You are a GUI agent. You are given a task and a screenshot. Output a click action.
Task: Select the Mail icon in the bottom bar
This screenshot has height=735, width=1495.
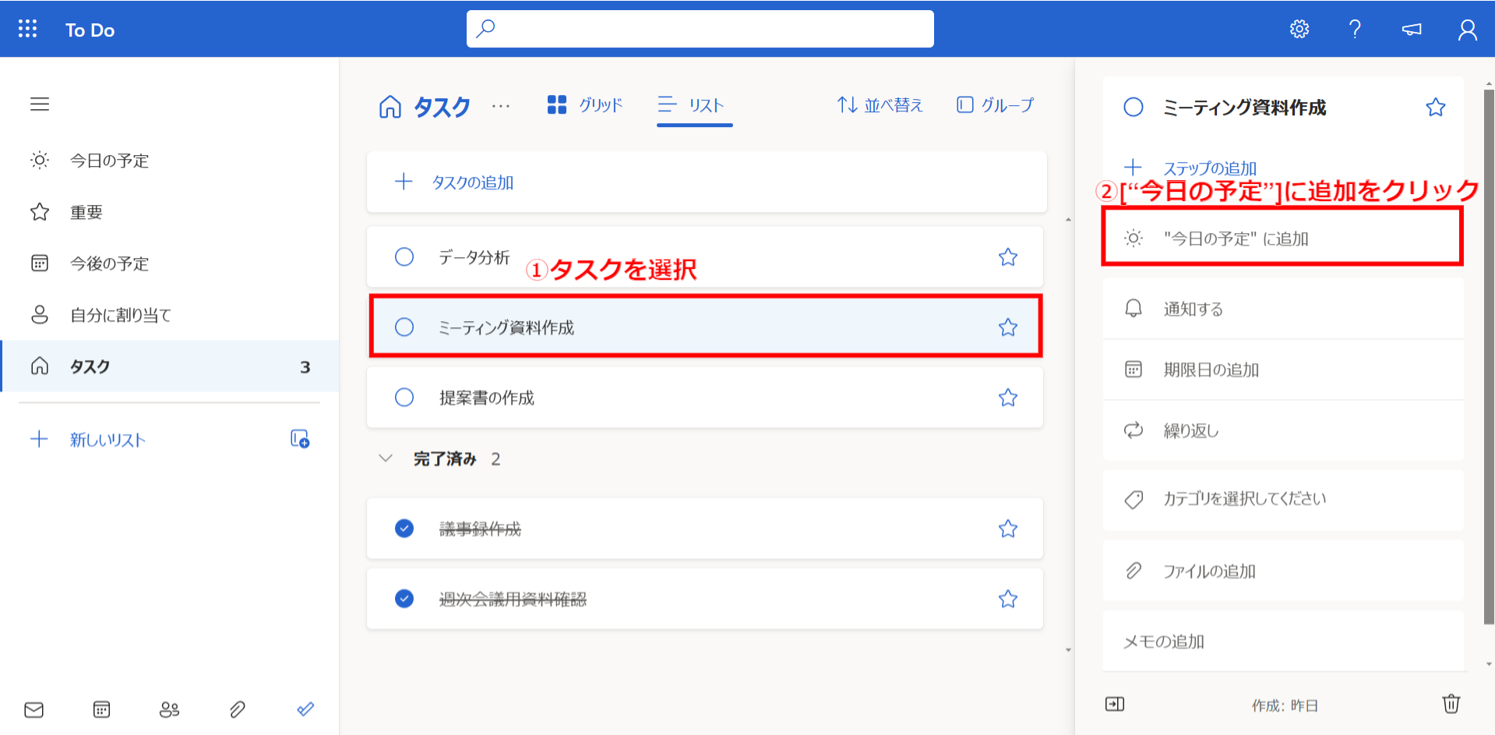coord(33,709)
